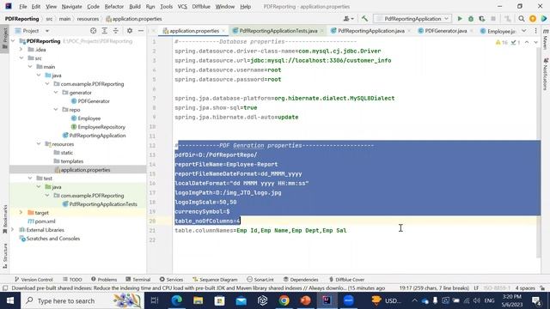Click LF line separator in status bar

click(x=476, y=288)
